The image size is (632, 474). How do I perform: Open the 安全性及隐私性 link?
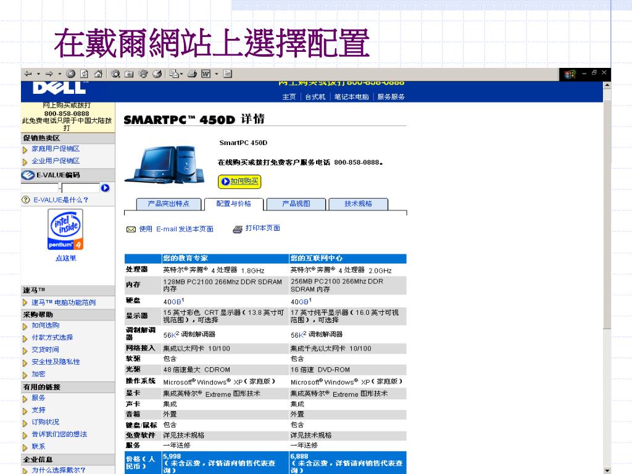[56, 362]
